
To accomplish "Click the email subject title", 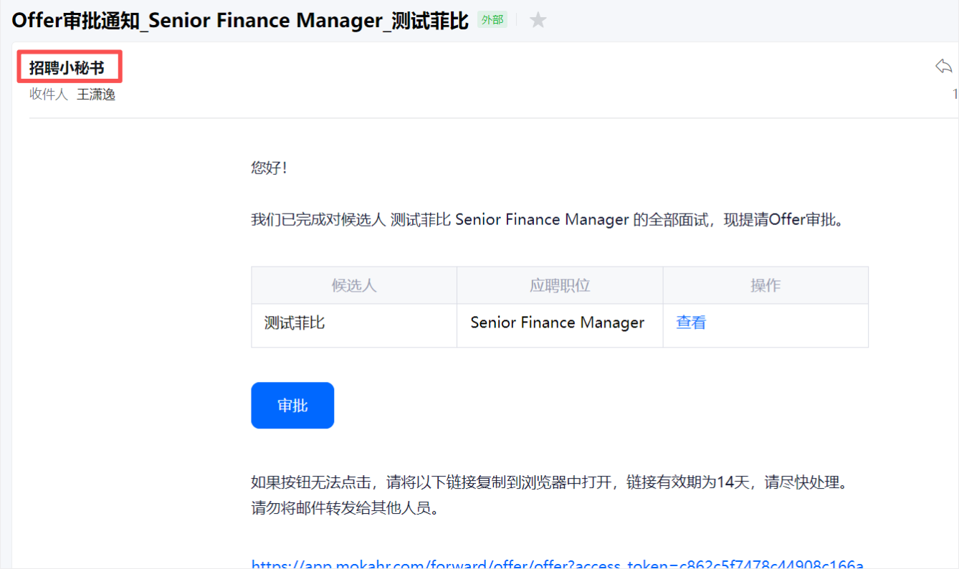I will (239, 20).
